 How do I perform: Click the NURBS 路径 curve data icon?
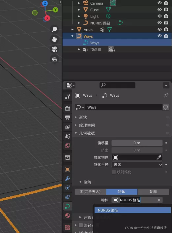tap(120, 23)
